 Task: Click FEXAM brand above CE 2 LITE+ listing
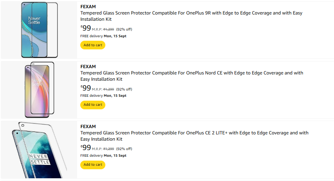tap(88, 127)
